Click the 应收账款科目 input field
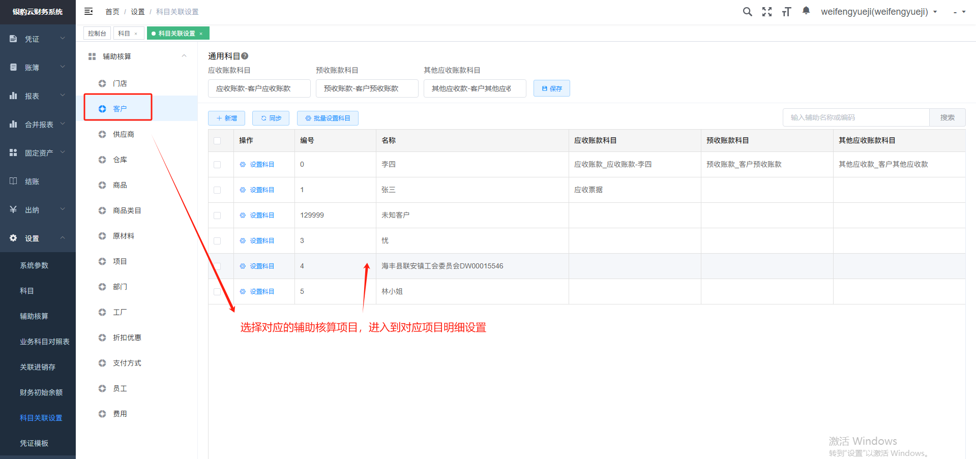Screen dimensions: 976x459 click(x=259, y=88)
